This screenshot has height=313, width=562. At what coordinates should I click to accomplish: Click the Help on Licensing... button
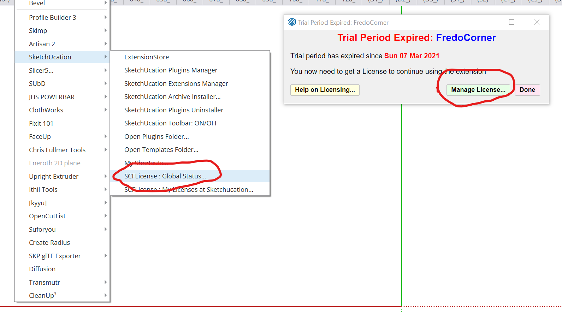pos(325,90)
